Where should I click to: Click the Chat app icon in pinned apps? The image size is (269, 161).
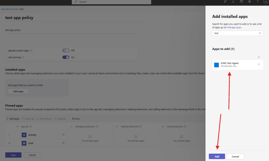[x=24, y=143]
